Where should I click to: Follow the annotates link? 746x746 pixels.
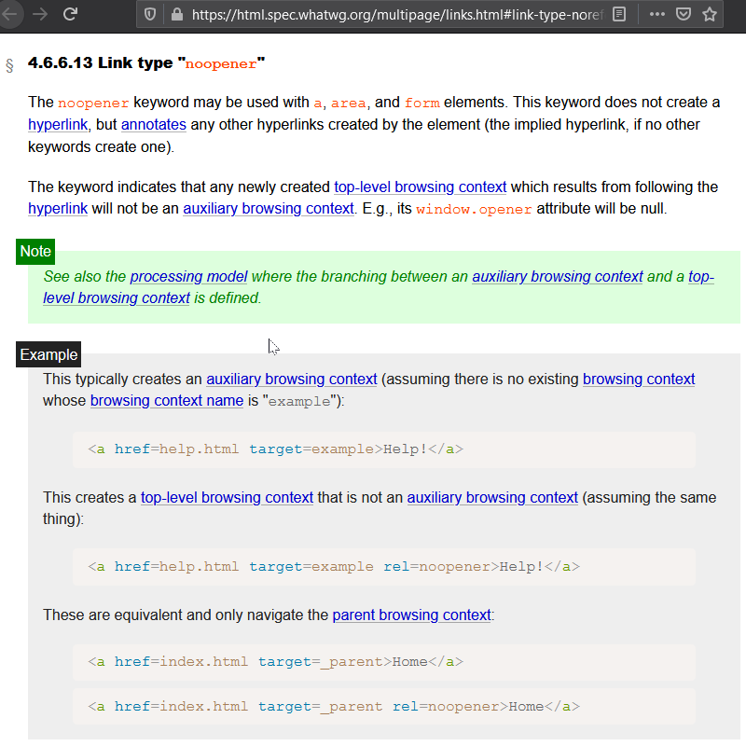[x=153, y=124]
